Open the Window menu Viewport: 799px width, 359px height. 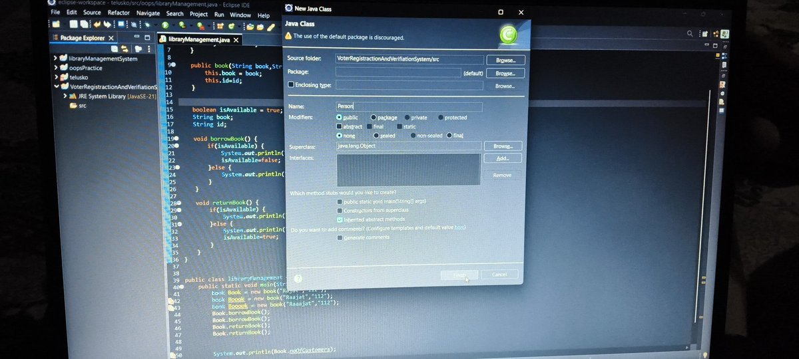(240, 15)
